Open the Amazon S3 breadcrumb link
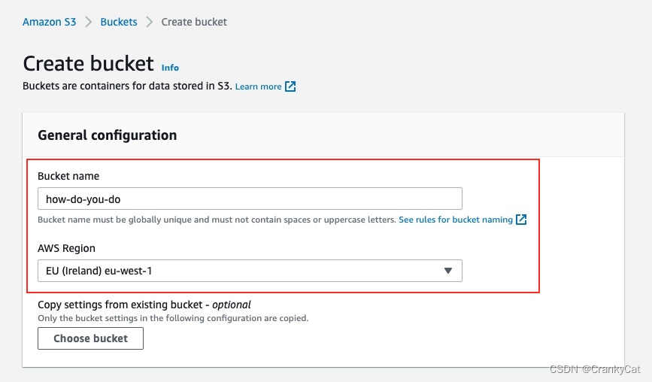The width and height of the screenshot is (652, 382). 49,22
